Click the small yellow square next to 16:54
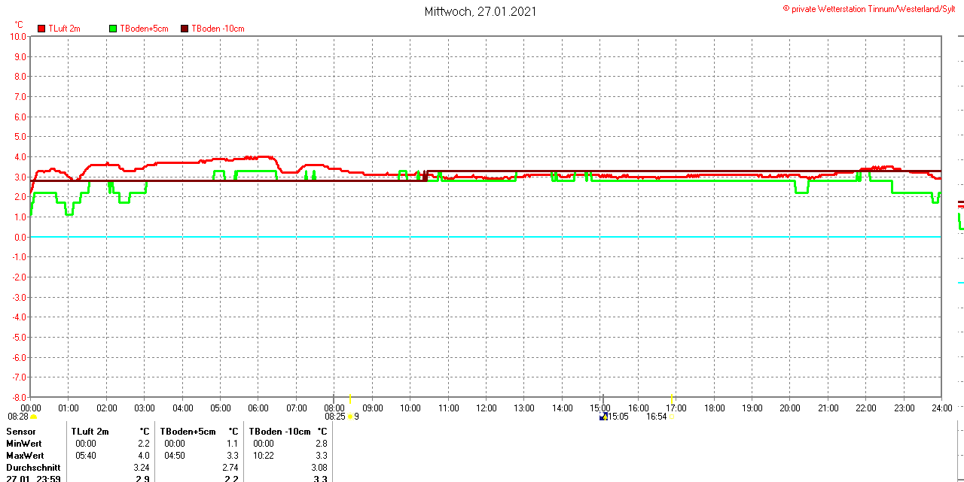Viewport: 964px width, 482px height. pos(672,417)
